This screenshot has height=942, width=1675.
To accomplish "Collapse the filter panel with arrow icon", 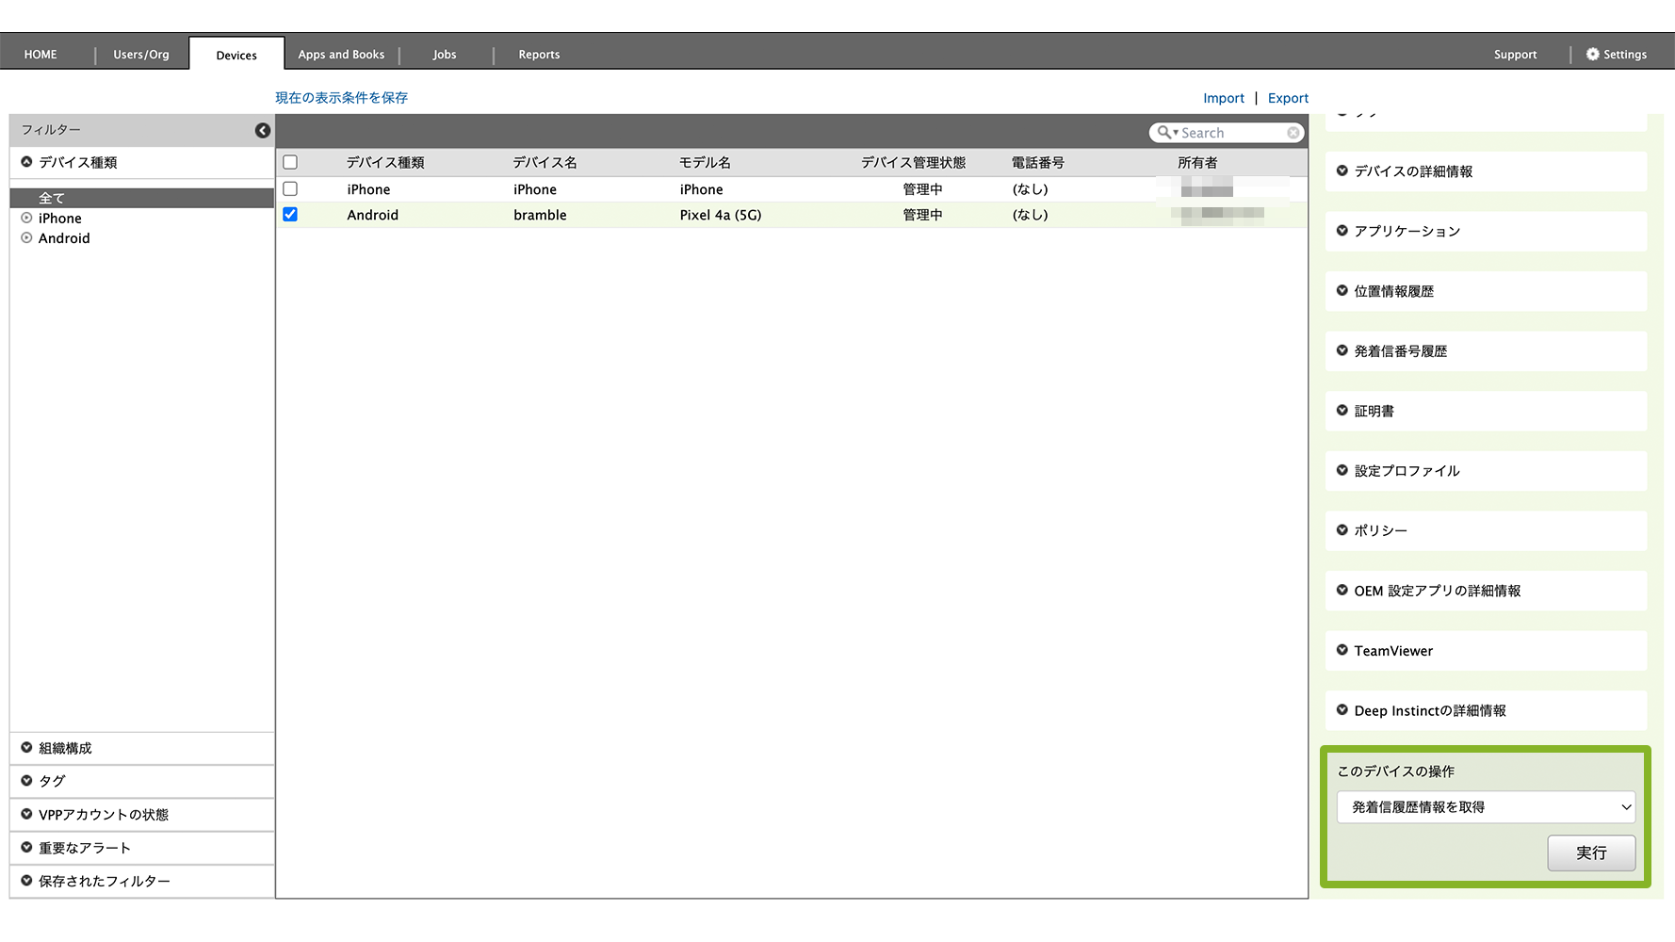I will click(x=263, y=131).
